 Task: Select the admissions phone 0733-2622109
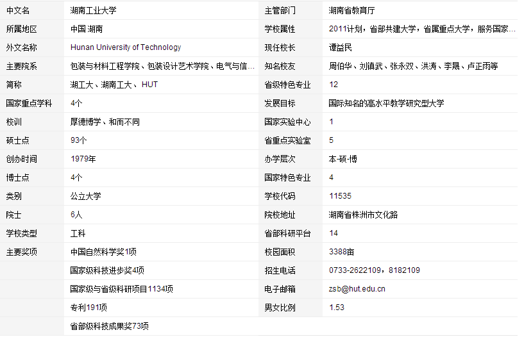click(355, 270)
